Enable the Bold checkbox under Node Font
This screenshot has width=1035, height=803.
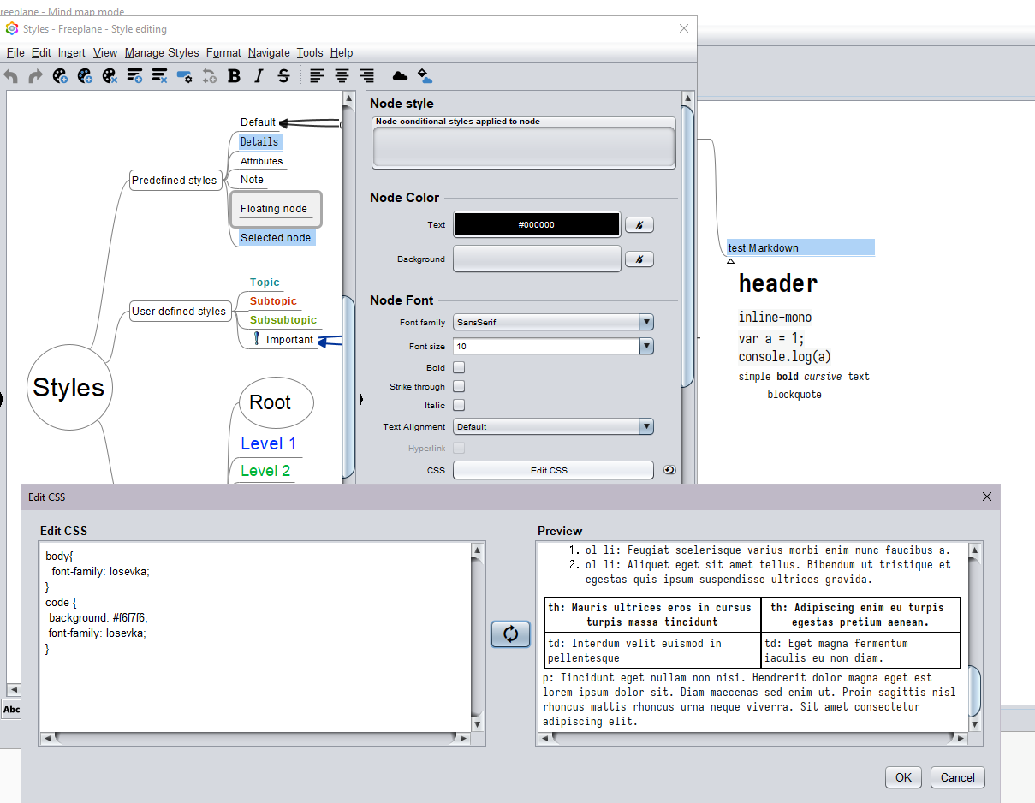pyautogui.click(x=459, y=366)
